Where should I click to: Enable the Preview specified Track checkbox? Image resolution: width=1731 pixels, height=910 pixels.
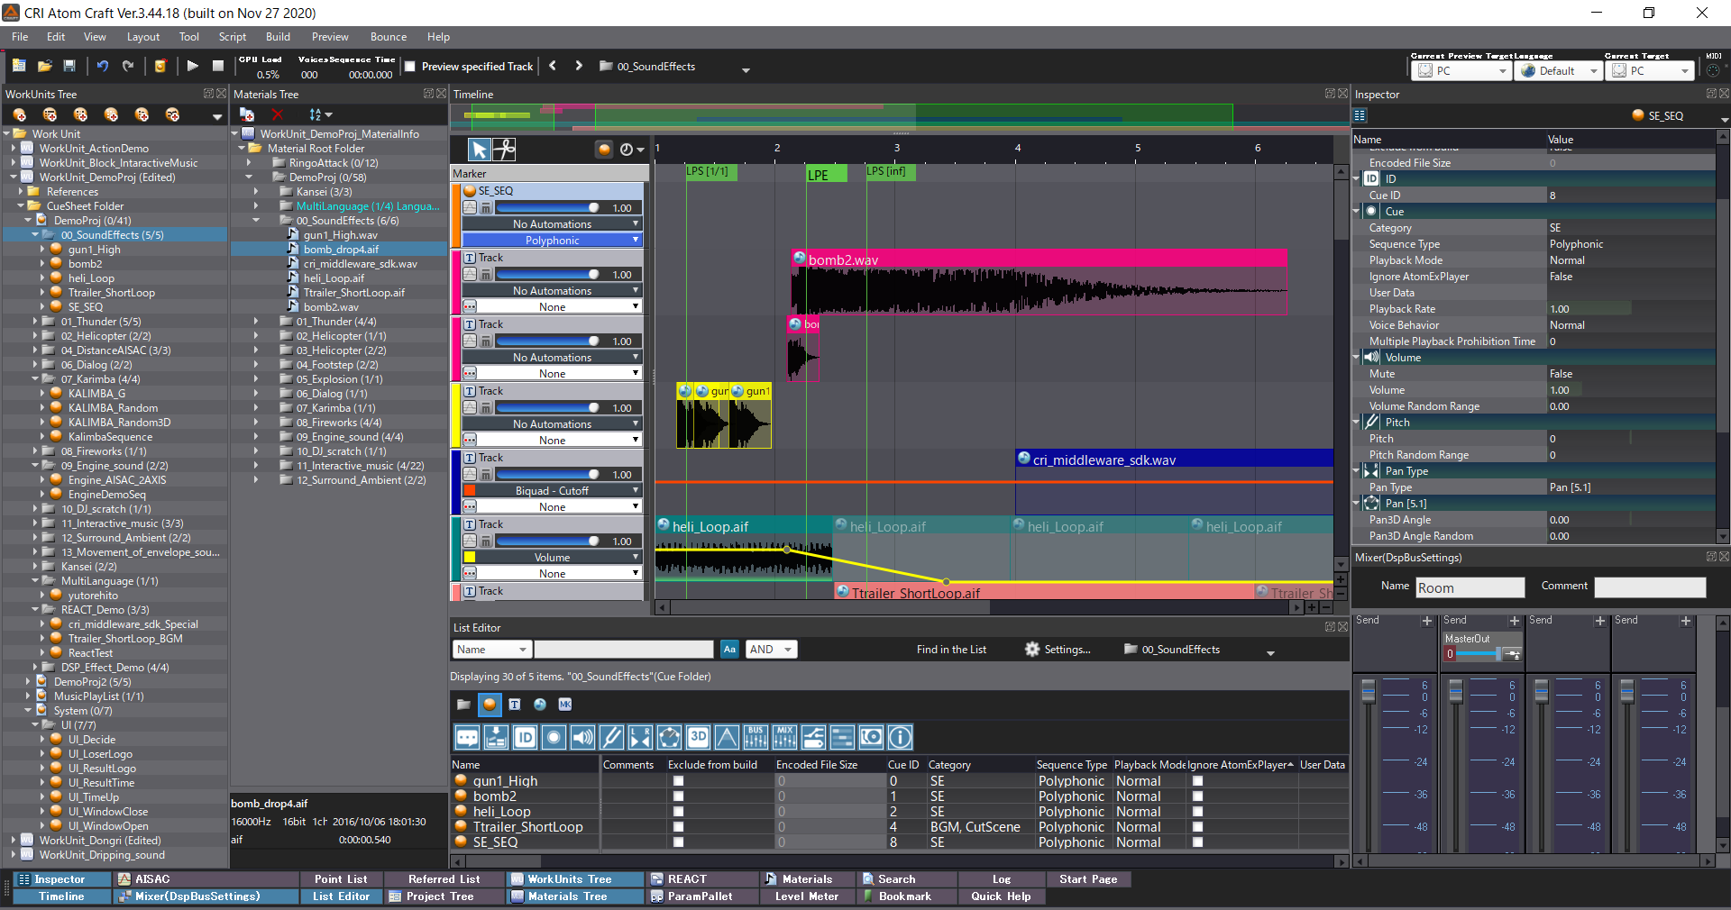(x=410, y=67)
